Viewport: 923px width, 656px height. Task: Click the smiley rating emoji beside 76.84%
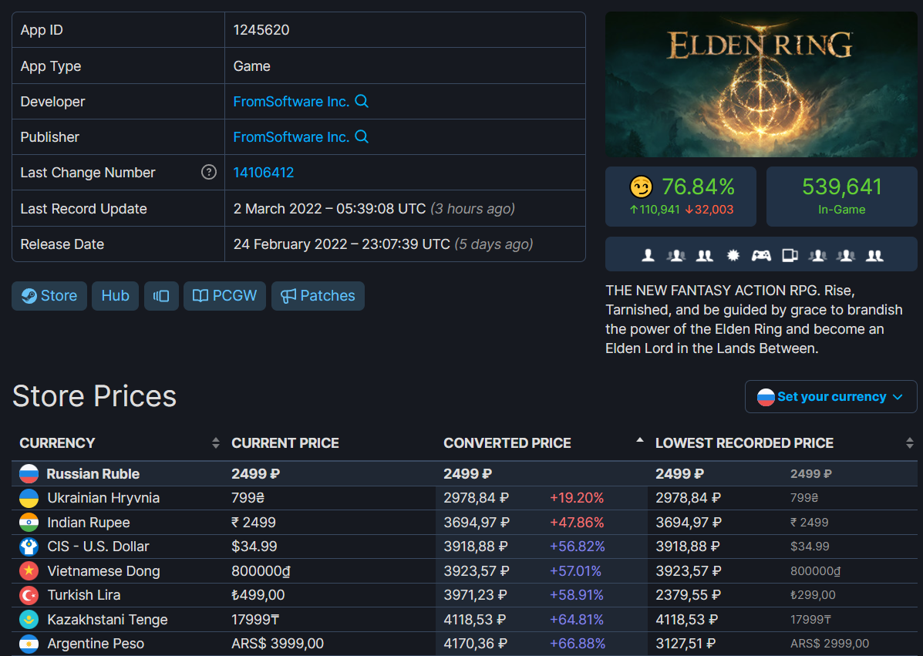point(641,187)
